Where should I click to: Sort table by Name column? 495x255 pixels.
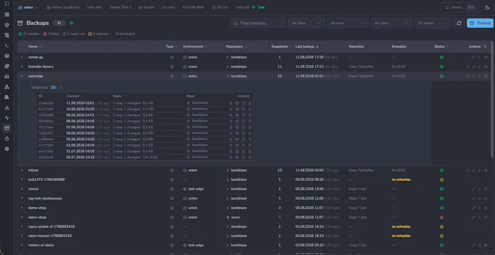pos(35,47)
